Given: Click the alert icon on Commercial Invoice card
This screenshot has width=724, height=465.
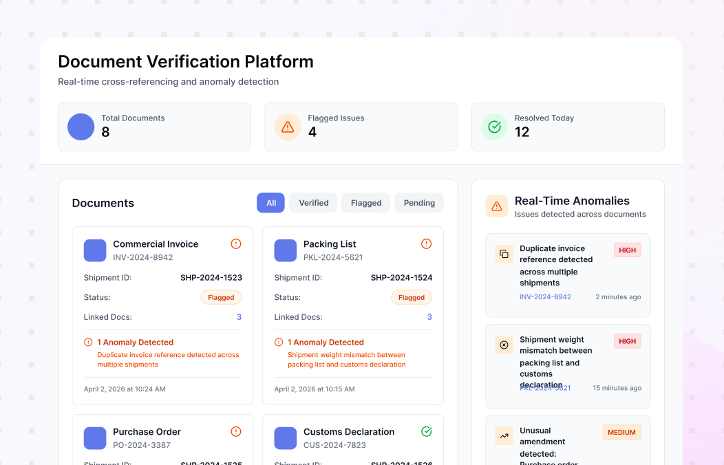Looking at the screenshot, I should pos(236,244).
